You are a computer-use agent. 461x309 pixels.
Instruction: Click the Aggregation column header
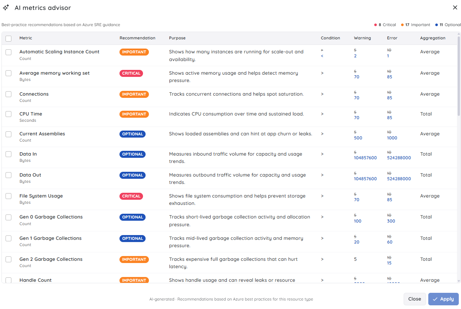click(433, 38)
